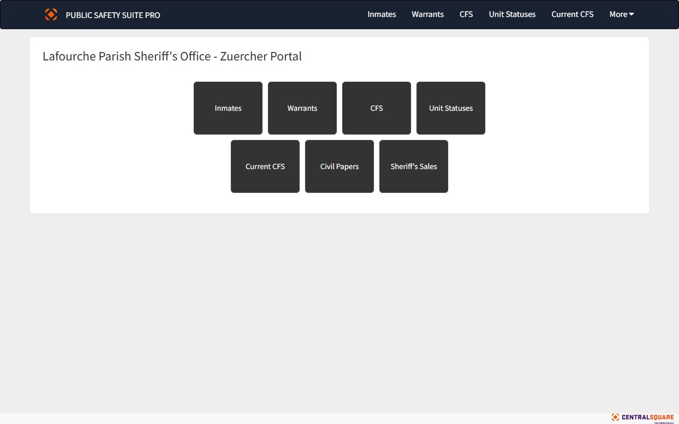Click the PUBLIC SAFETY SUITE PRO brand text

coord(112,15)
